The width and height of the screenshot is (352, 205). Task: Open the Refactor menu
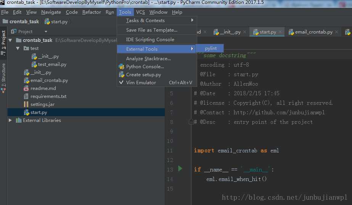(x=92, y=12)
